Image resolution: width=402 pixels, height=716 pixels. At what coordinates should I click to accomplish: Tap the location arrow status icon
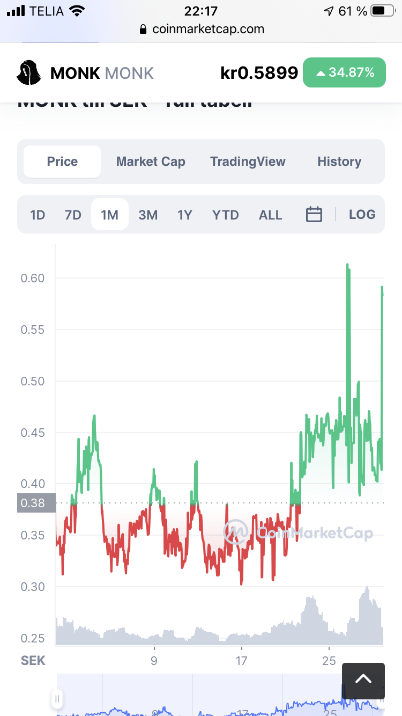tap(329, 11)
